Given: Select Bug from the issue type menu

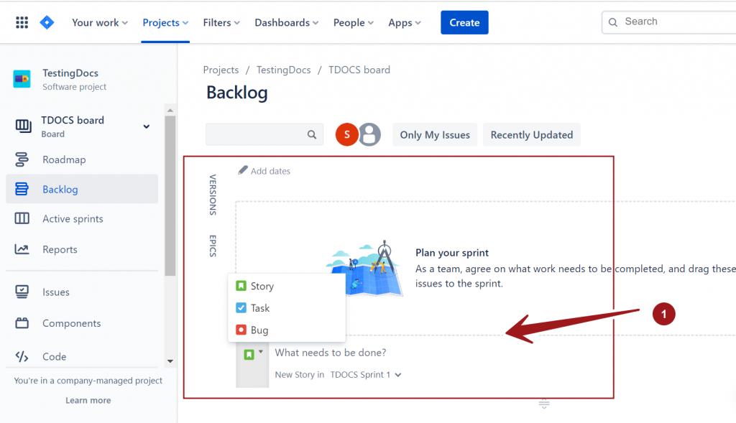Looking at the screenshot, I should pos(259,330).
